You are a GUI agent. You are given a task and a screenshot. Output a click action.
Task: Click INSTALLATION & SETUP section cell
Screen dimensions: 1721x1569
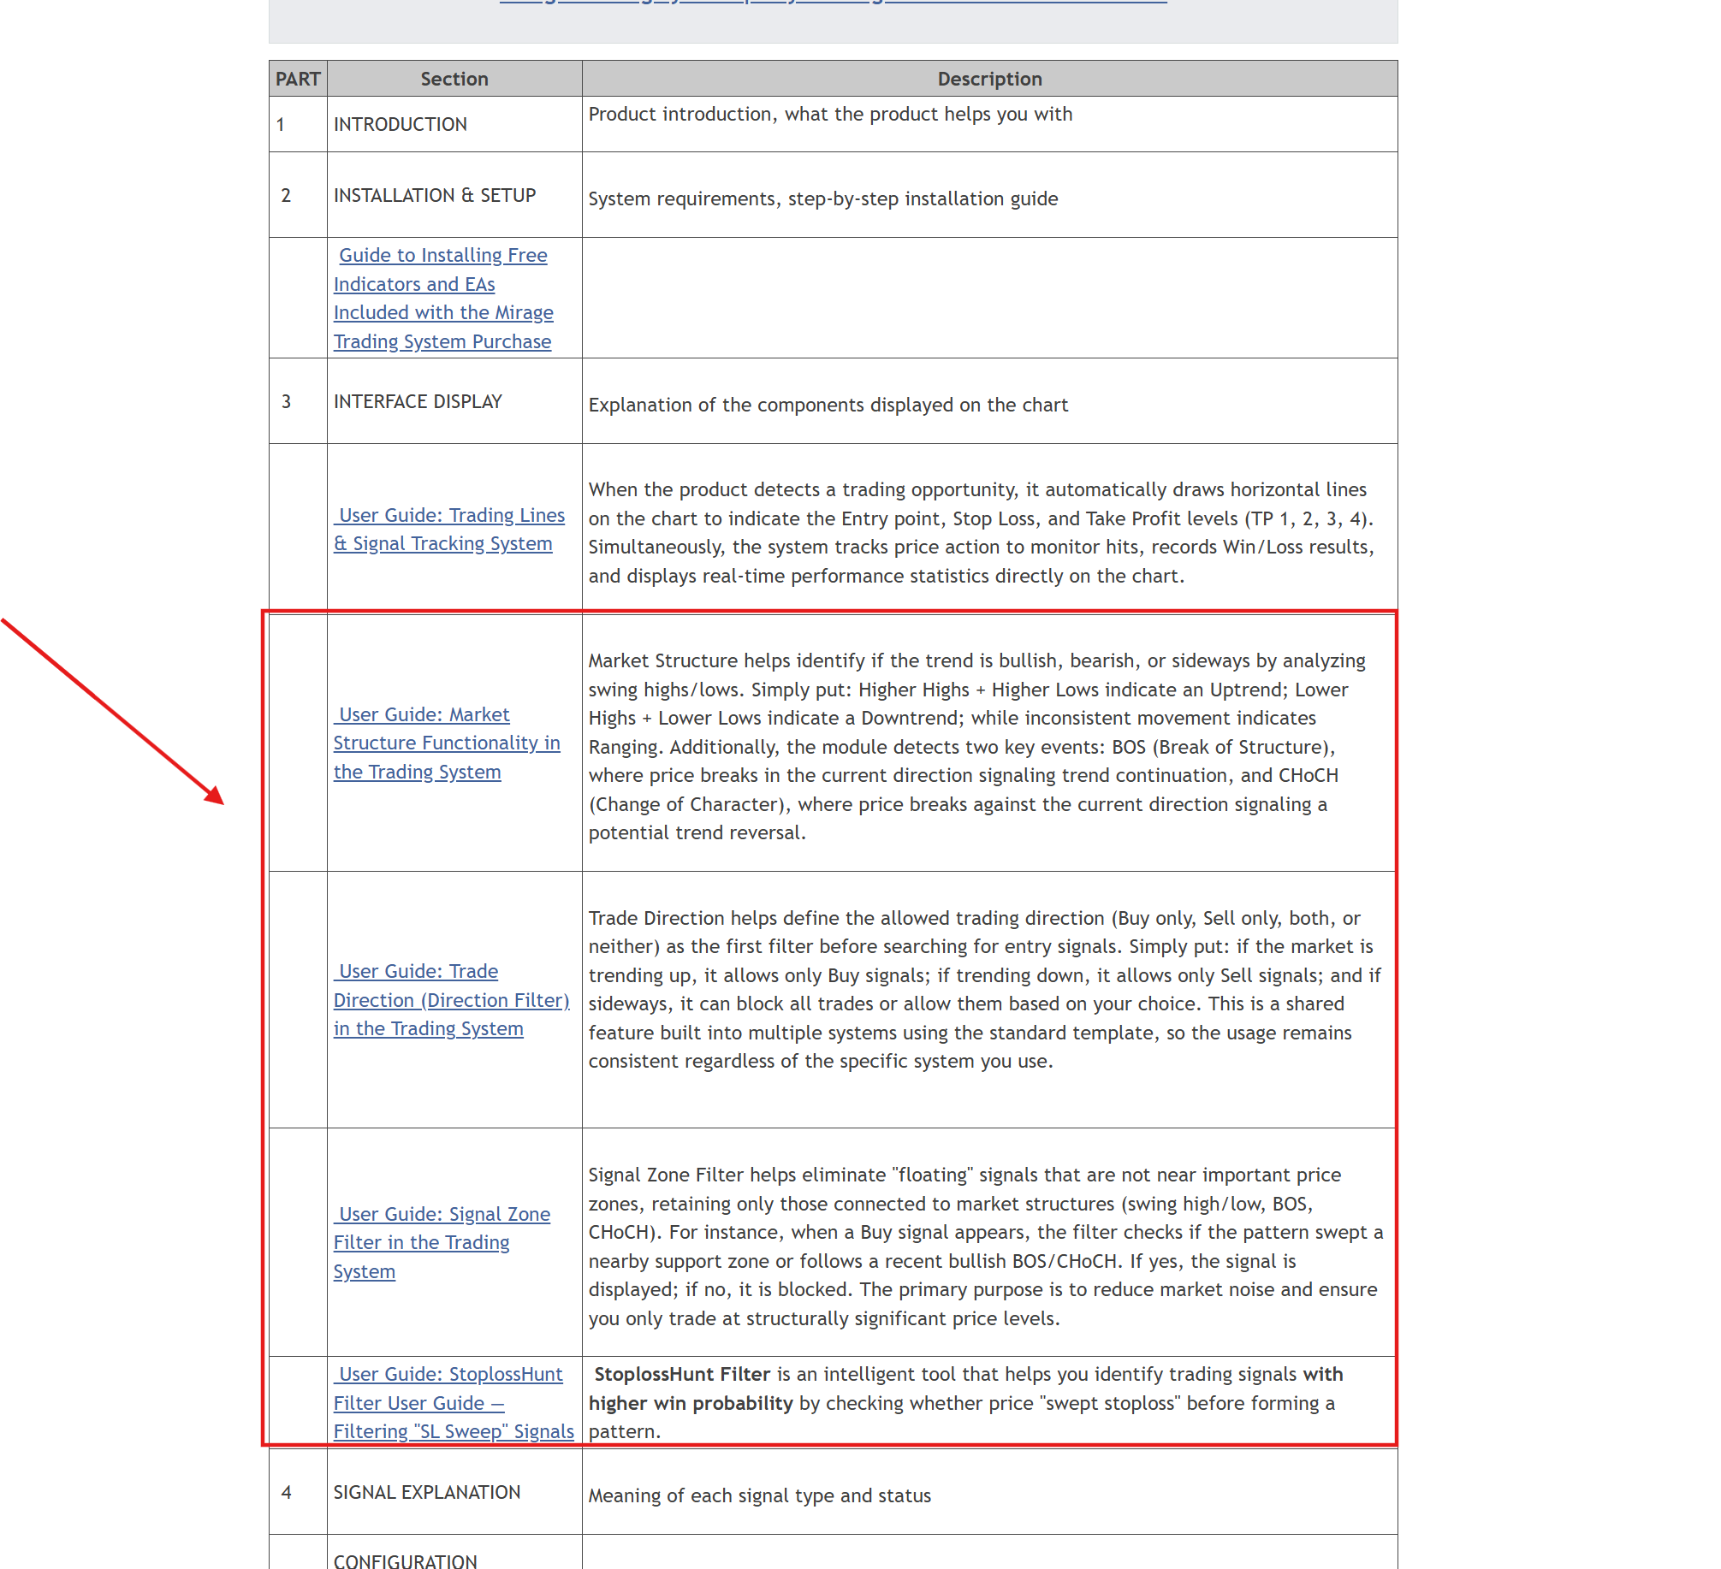(x=434, y=195)
